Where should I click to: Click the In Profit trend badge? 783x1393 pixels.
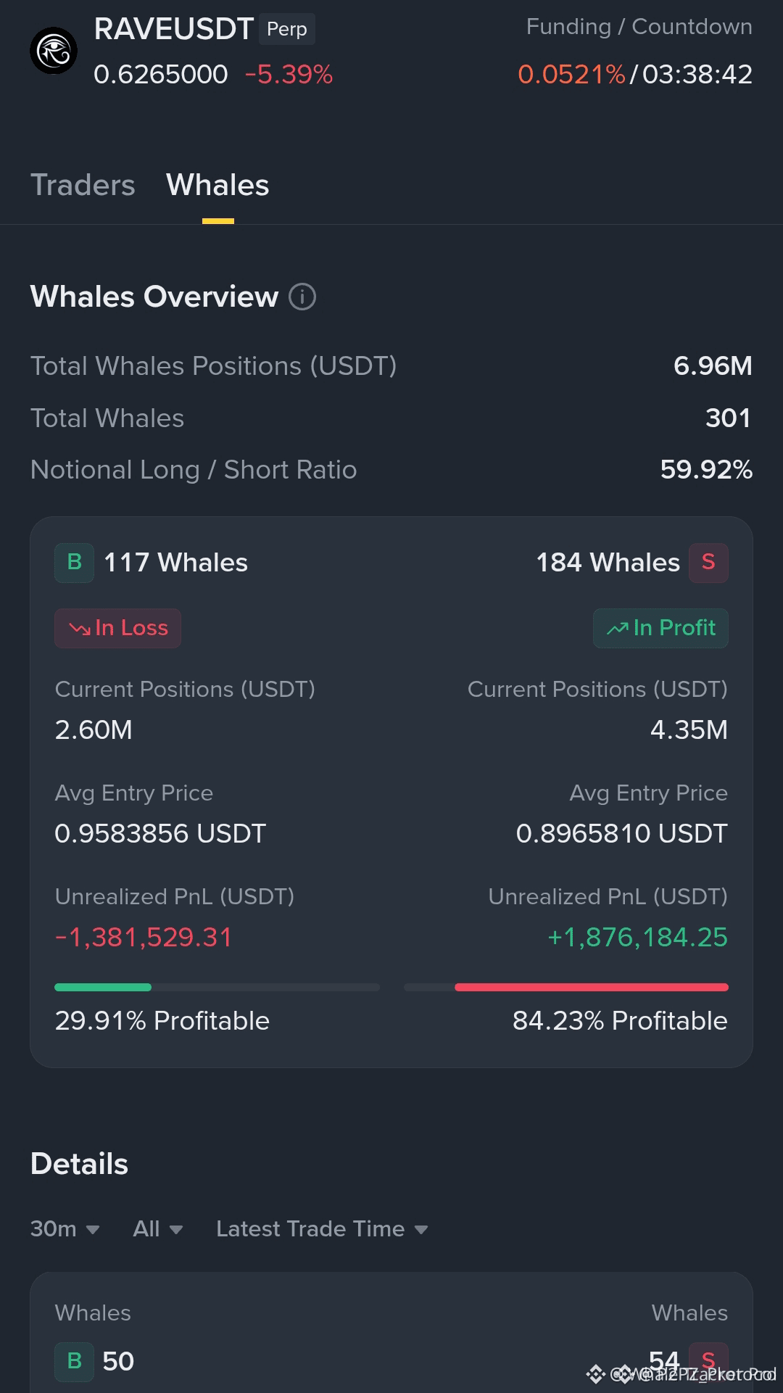point(660,628)
